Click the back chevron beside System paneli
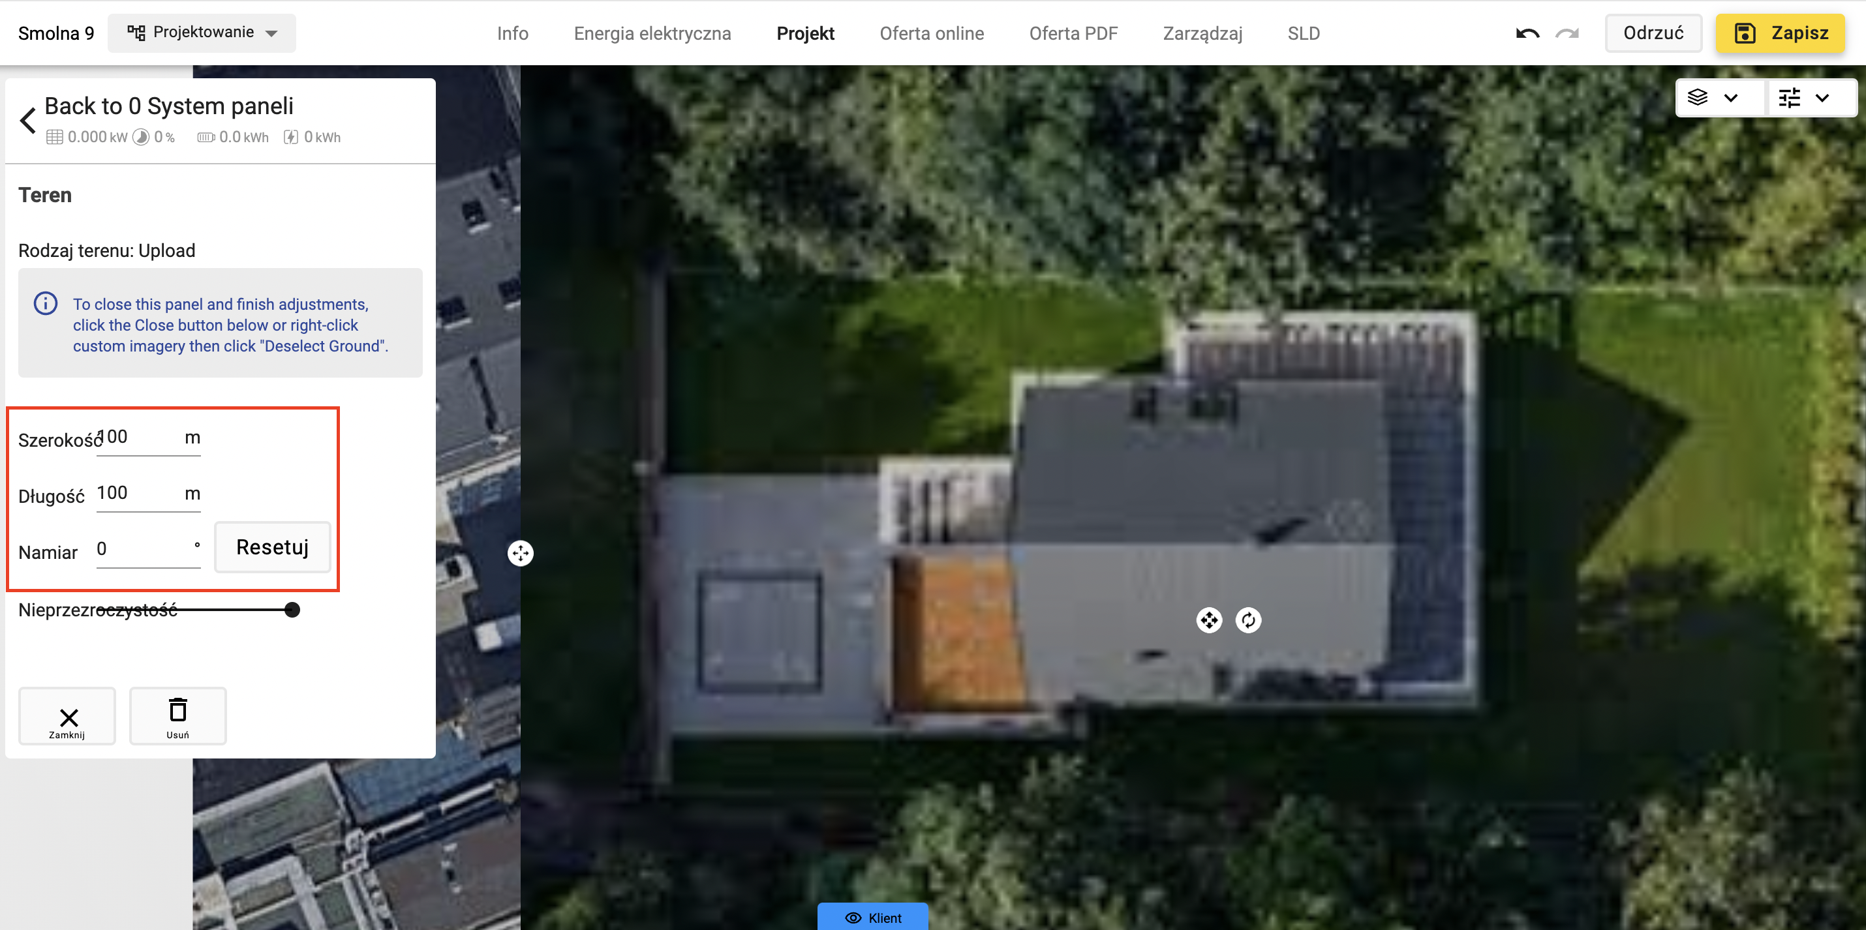This screenshot has height=930, width=1866. (28, 120)
